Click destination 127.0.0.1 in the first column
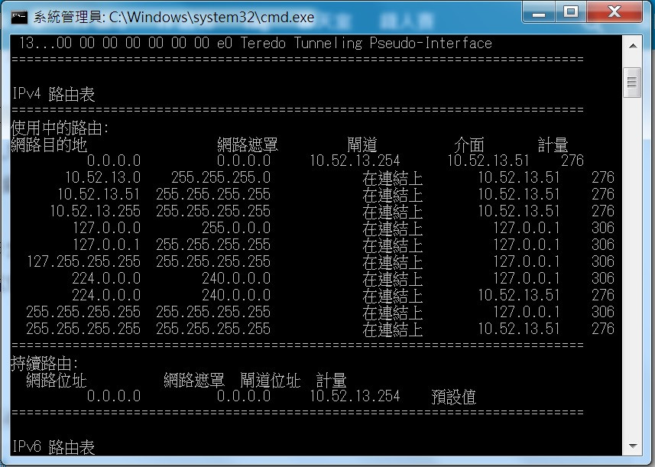655x467 pixels. 106,245
